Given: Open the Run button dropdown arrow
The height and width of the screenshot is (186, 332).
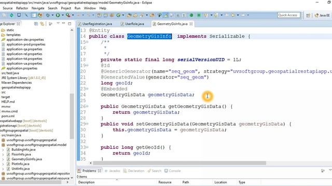Looking at the screenshot, I should tap(63, 15).
